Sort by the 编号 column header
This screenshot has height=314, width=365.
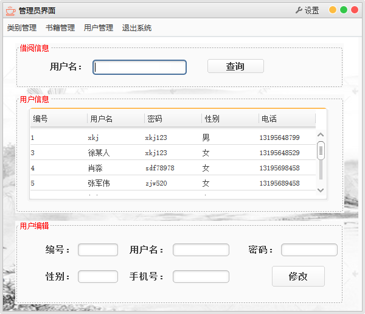58,119
